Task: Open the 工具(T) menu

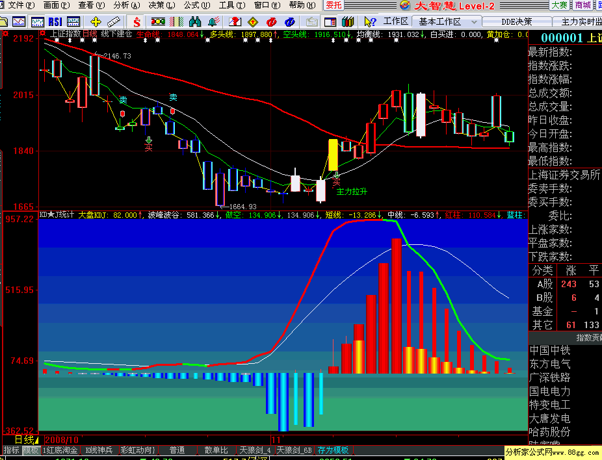Action: [232, 5]
